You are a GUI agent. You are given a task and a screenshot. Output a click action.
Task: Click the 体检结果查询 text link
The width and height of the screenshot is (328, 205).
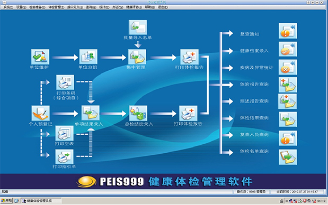pos(254,118)
